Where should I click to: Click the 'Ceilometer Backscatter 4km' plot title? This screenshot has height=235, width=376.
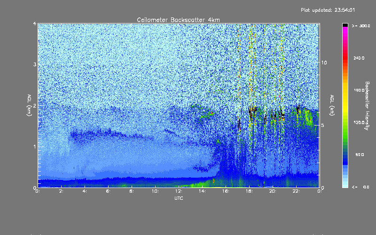coord(178,20)
